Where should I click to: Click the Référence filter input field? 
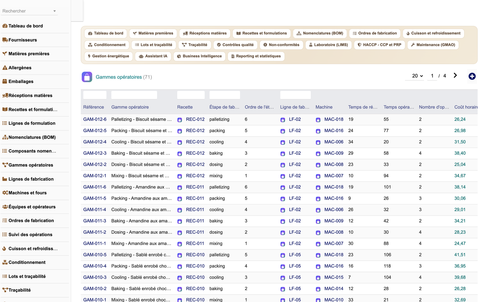pyautogui.click(x=95, y=95)
